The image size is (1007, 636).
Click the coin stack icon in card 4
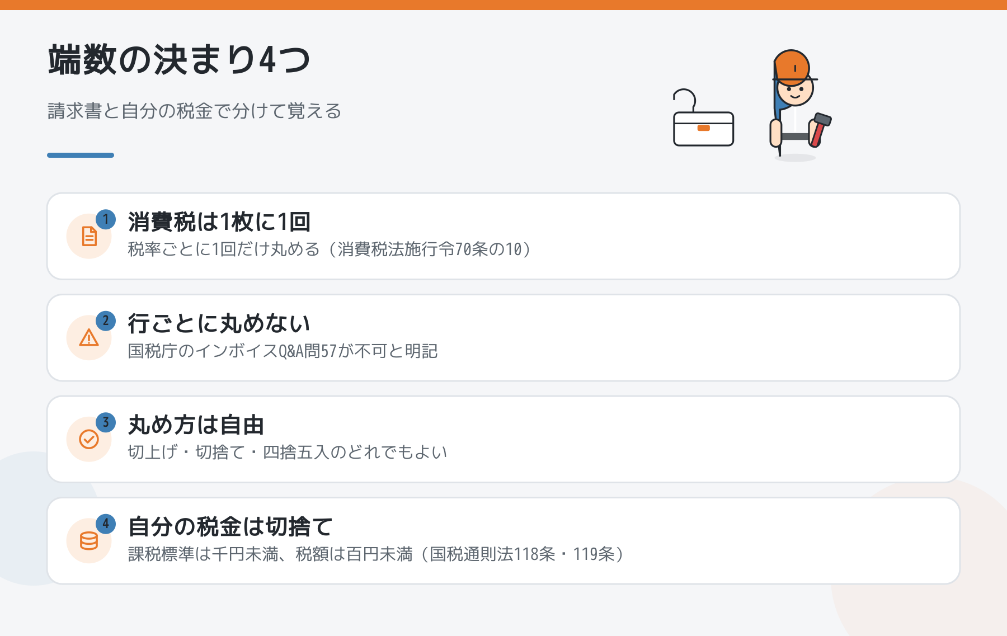tap(89, 541)
